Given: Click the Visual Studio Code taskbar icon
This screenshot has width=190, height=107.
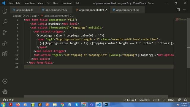Looking at the screenshot, I should click(99, 105).
